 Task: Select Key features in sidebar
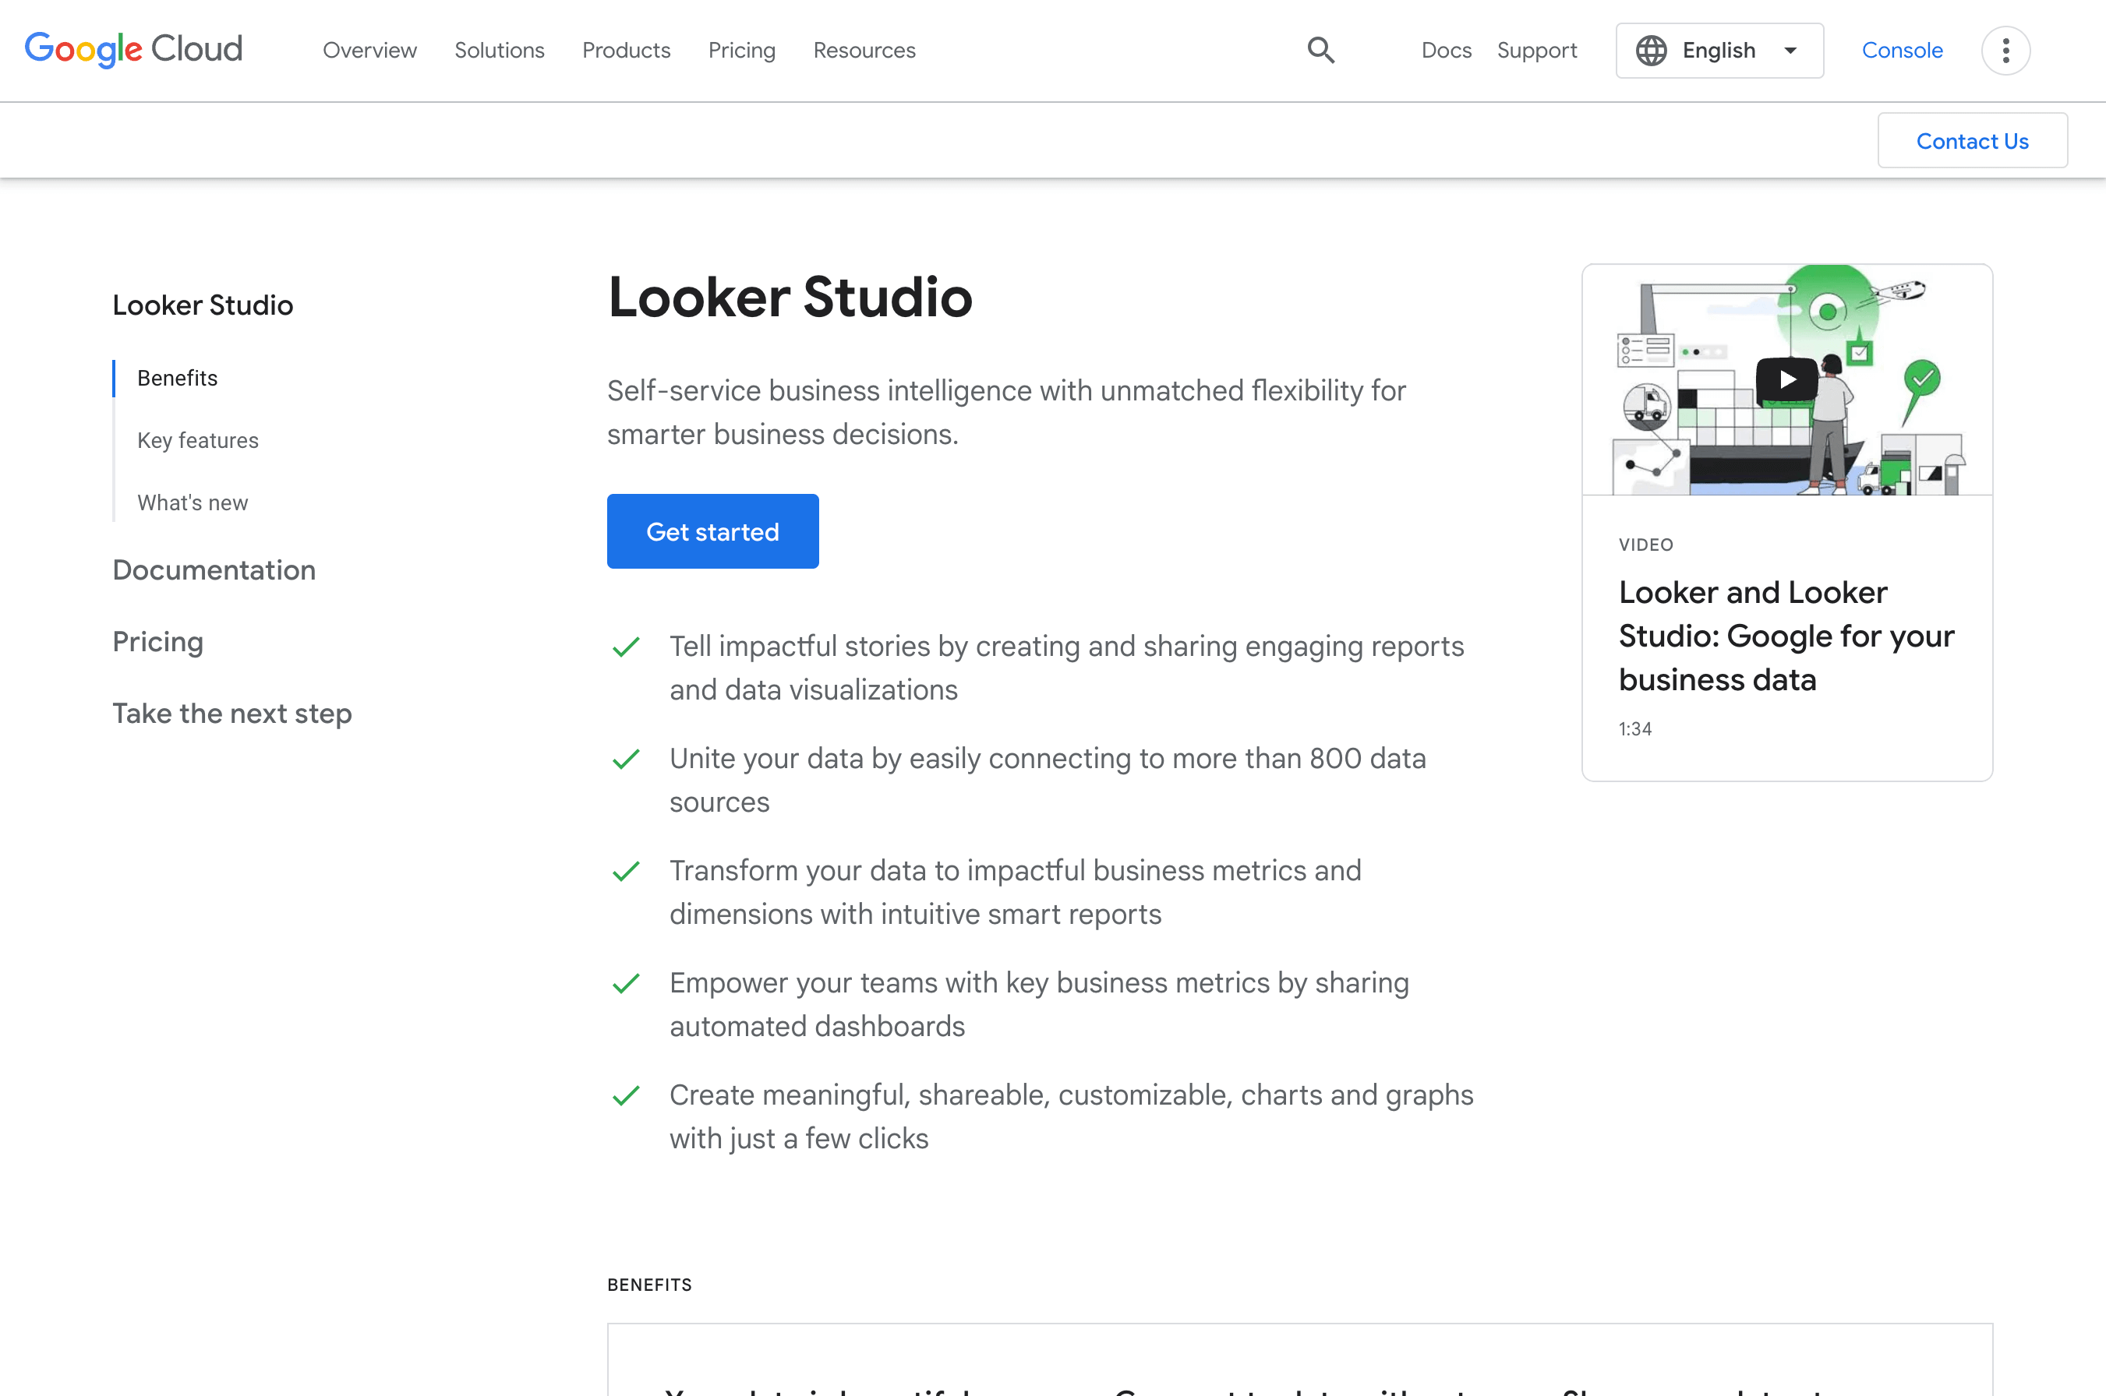pyautogui.click(x=198, y=441)
